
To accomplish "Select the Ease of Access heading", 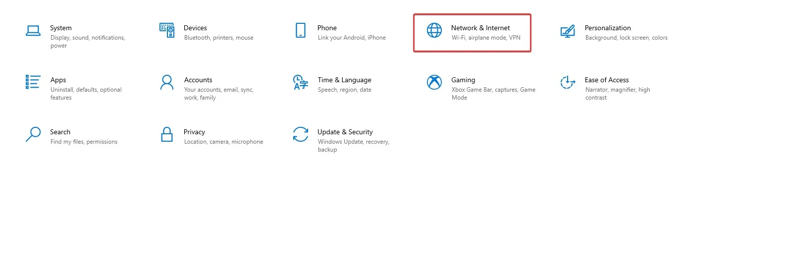I will pyautogui.click(x=607, y=80).
